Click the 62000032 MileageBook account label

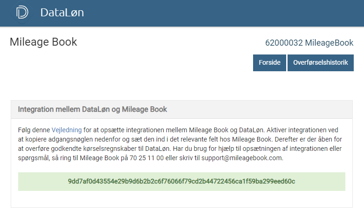coord(309,43)
